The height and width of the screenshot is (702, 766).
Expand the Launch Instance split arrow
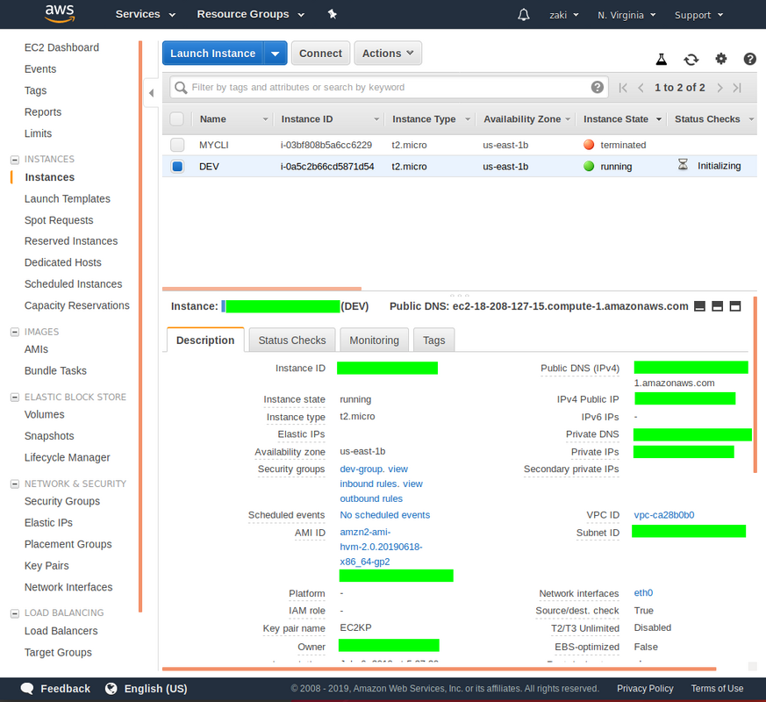[x=275, y=53]
